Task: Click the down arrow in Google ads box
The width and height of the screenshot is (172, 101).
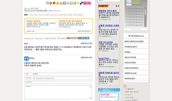Action: [118, 6]
